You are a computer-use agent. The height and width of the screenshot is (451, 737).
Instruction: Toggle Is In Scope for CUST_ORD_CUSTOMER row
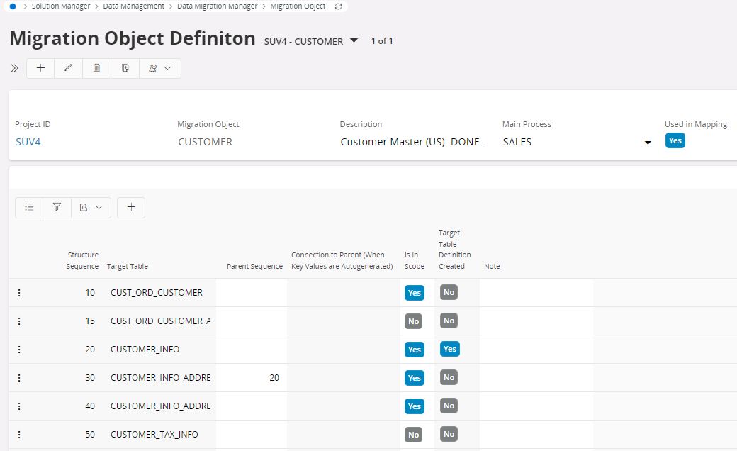414,293
